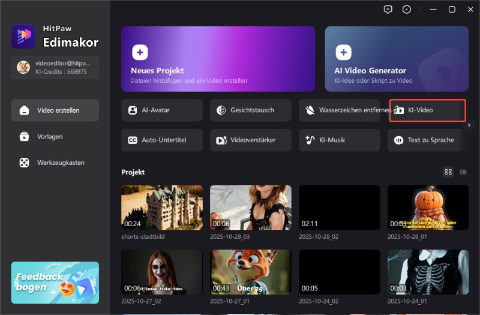Click the feedback message icon in title bar
480x315 pixels.
coord(389,9)
